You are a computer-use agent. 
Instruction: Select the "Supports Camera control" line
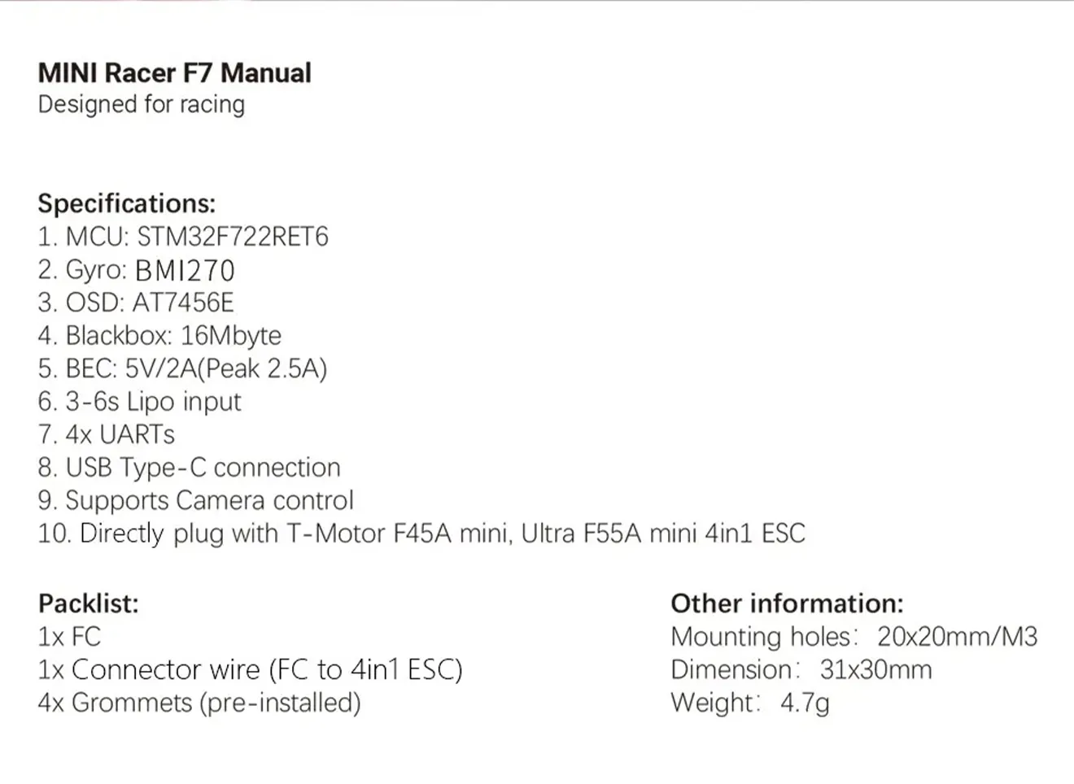(195, 500)
